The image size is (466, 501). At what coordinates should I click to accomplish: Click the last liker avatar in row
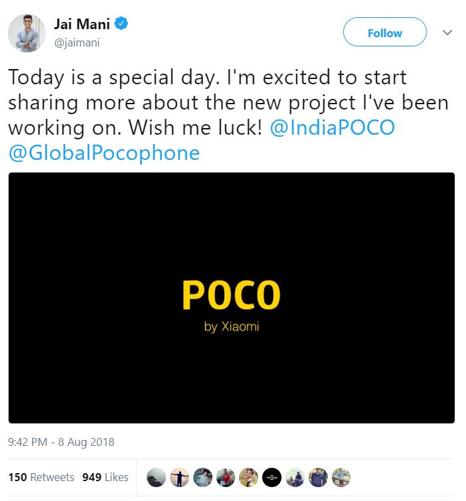(x=341, y=477)
